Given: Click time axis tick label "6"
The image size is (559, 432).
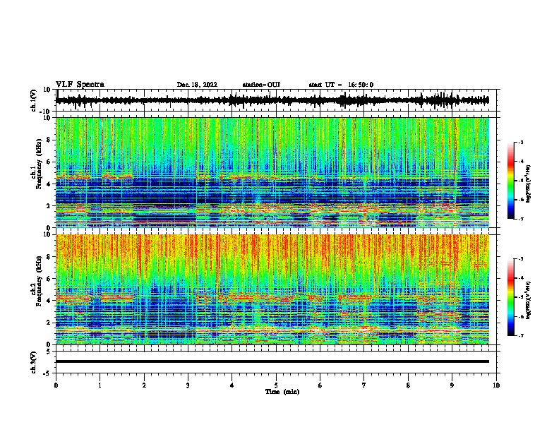Looking at the screenshot, I should click(320, 385).
